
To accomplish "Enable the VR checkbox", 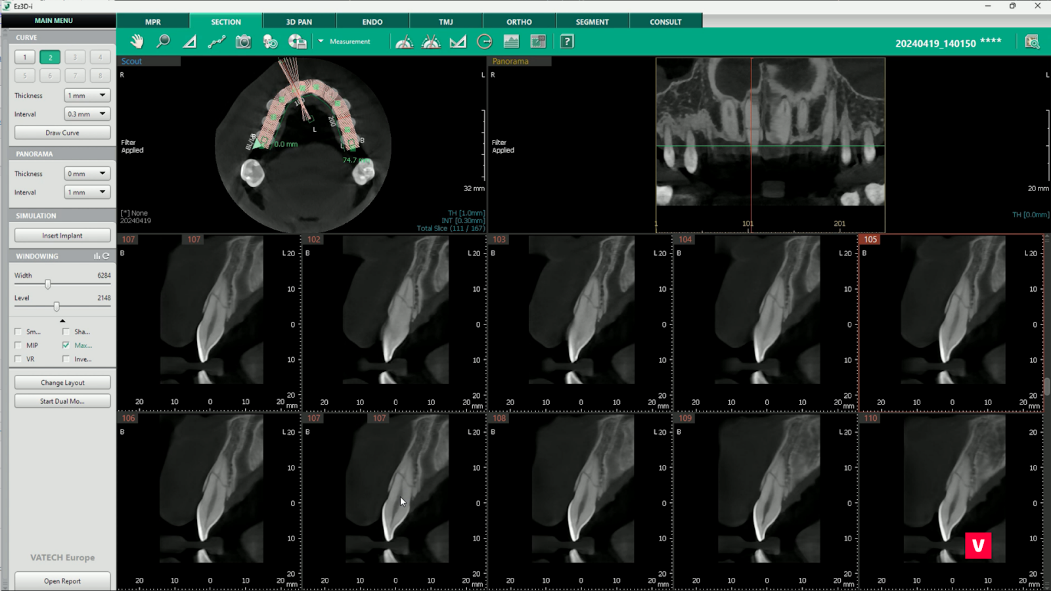I will (x=18, y=359).
